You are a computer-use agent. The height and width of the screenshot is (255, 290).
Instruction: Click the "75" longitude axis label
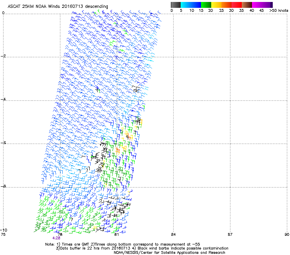tap(3, 235)
